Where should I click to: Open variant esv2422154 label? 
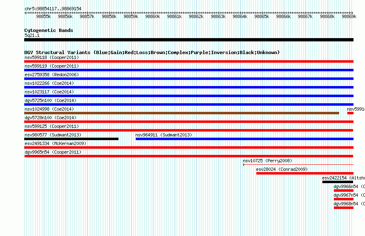[x=343, y=178]
